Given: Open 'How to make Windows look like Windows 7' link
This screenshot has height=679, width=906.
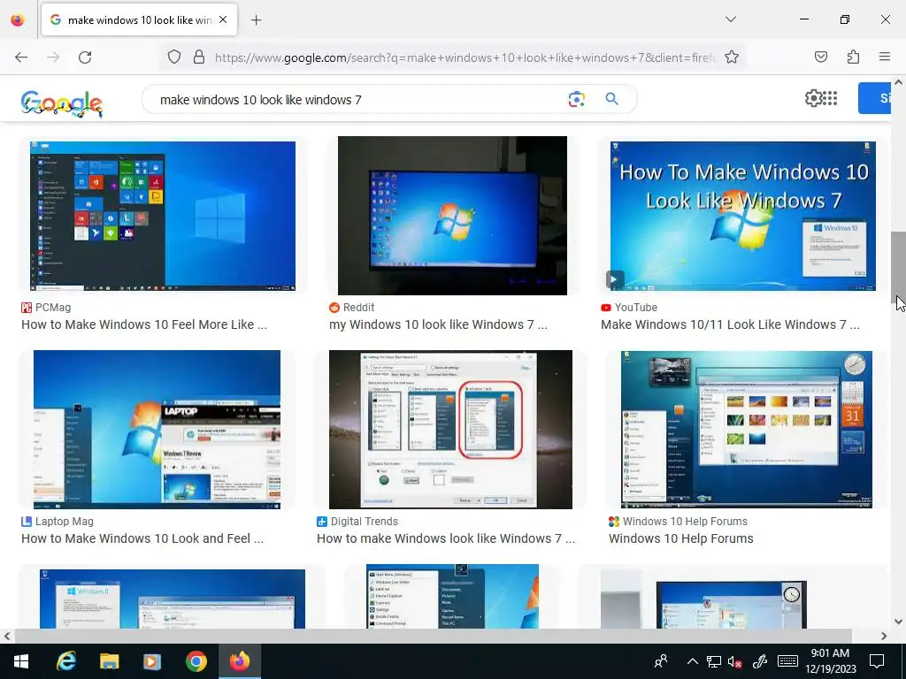Looking at the screenshot, I should [x=446, y=538].
